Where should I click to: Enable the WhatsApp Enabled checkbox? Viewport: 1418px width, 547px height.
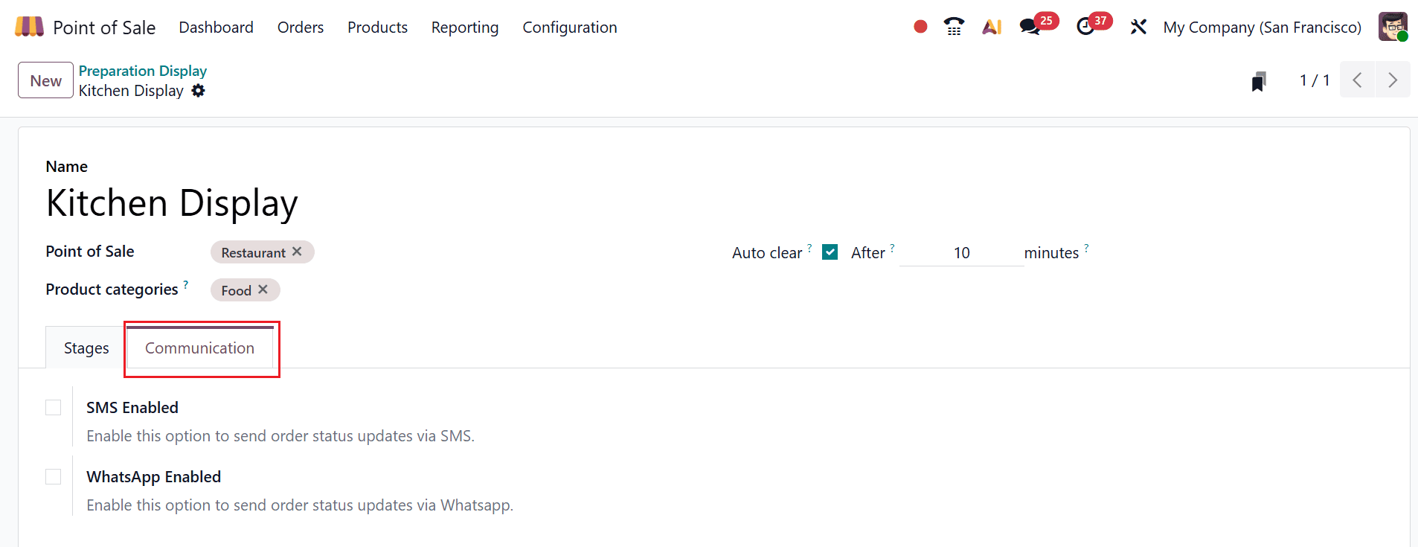click(54, 476)
